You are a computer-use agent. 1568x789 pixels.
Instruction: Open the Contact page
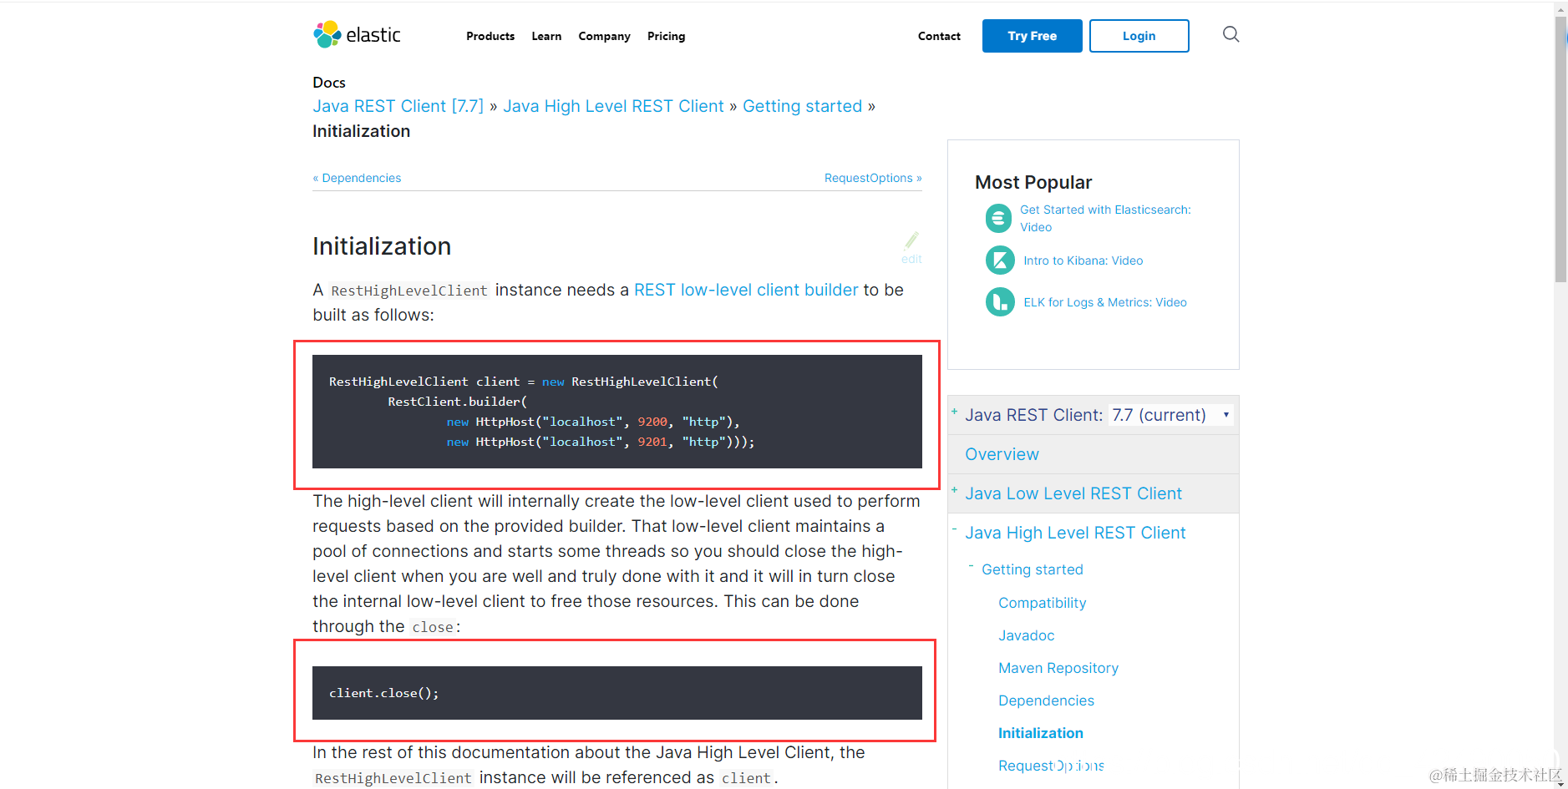[939, 36]
